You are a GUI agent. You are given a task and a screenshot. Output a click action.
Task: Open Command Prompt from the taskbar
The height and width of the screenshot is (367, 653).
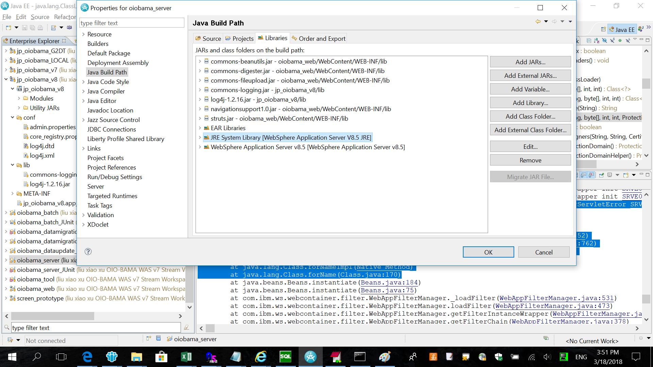pyautogui.click(x=360, y=357)
